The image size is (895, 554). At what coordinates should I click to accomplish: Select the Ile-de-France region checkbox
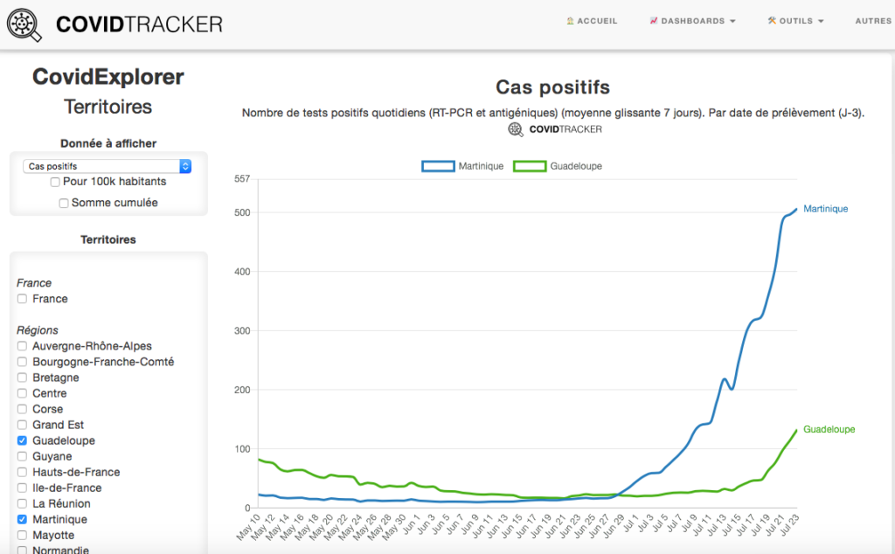click(22, 488)
